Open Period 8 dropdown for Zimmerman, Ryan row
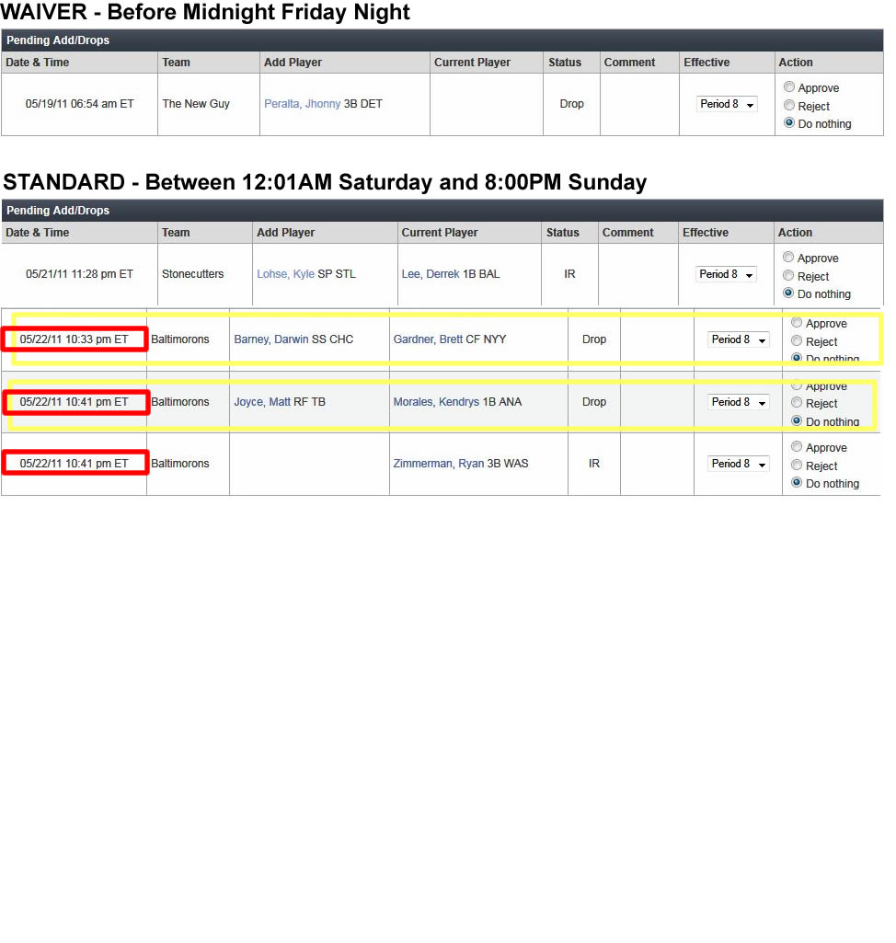The height and width of the screenshot is (943, 896). [739, 464]
